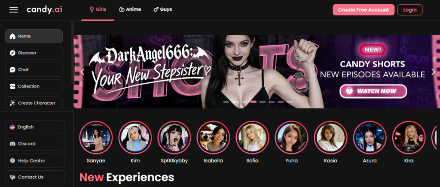Image resolution: width=440 pixels, height=187 pixels.
Task: Click the Discord logo icon
Action: 12,144
